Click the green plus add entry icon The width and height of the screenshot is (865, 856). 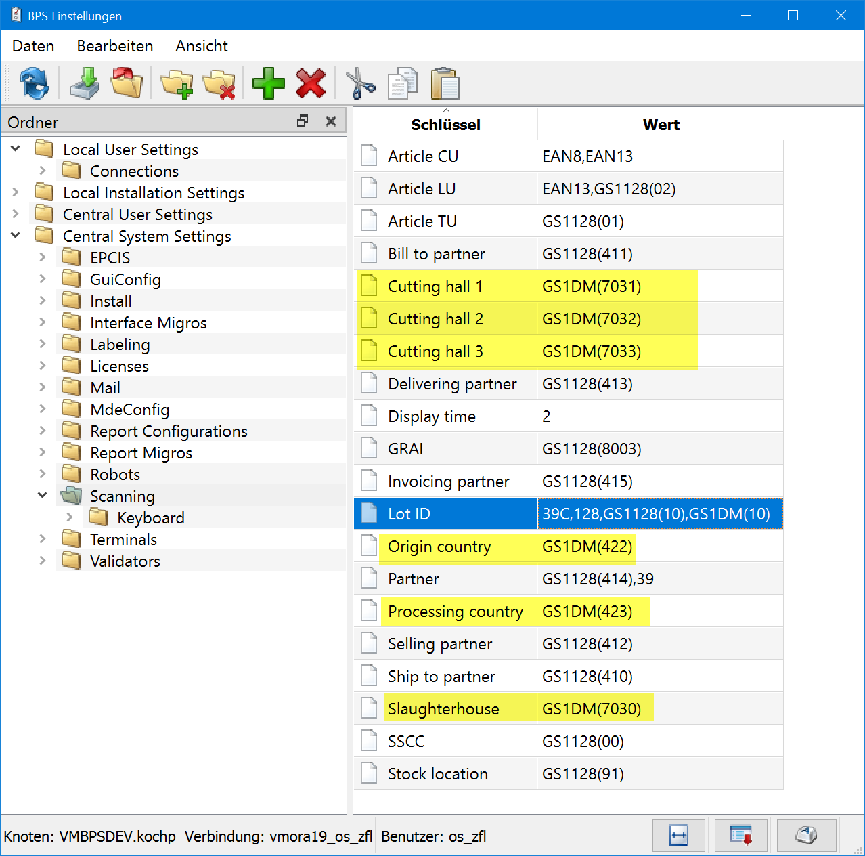point(269,84)
